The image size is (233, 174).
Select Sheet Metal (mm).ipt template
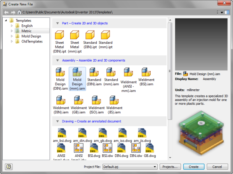tap(75, 42)
